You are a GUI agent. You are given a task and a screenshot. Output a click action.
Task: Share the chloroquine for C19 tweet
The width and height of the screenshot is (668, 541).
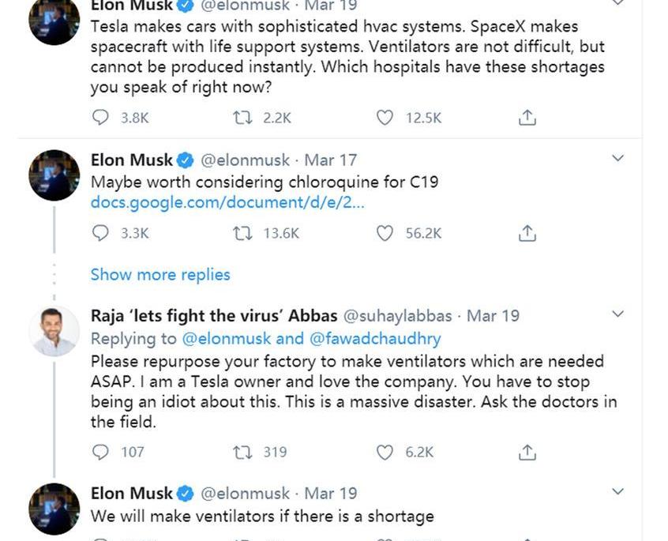click(x=527, y=233)
